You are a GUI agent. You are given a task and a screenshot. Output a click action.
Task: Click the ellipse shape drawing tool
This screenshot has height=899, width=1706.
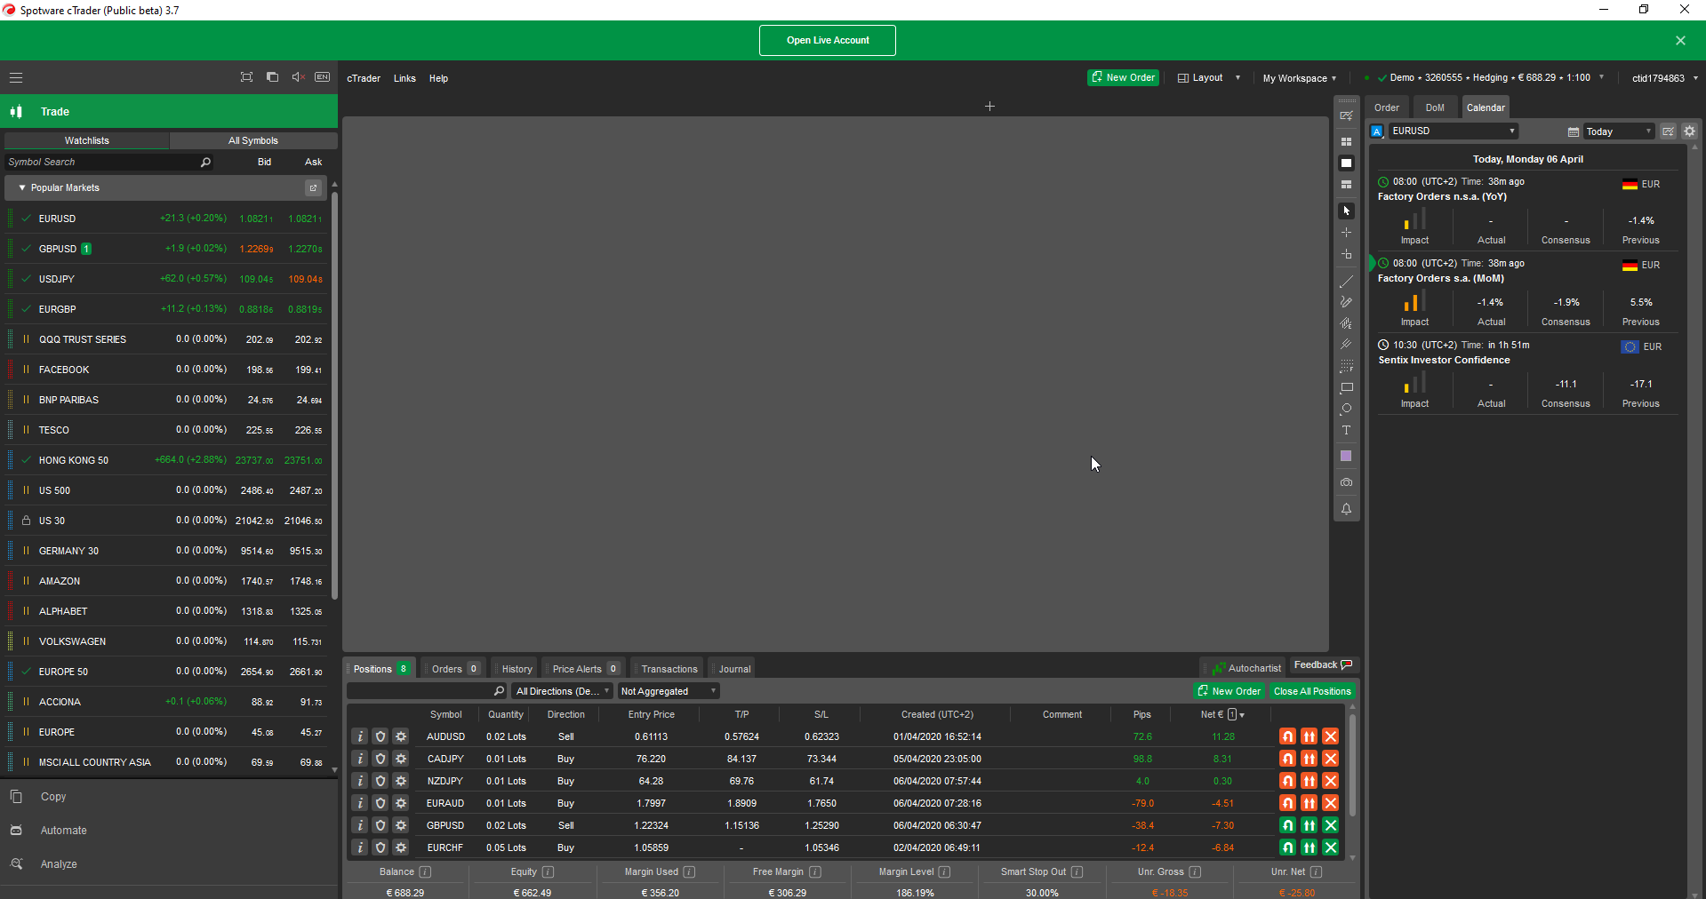point(1346,409)
